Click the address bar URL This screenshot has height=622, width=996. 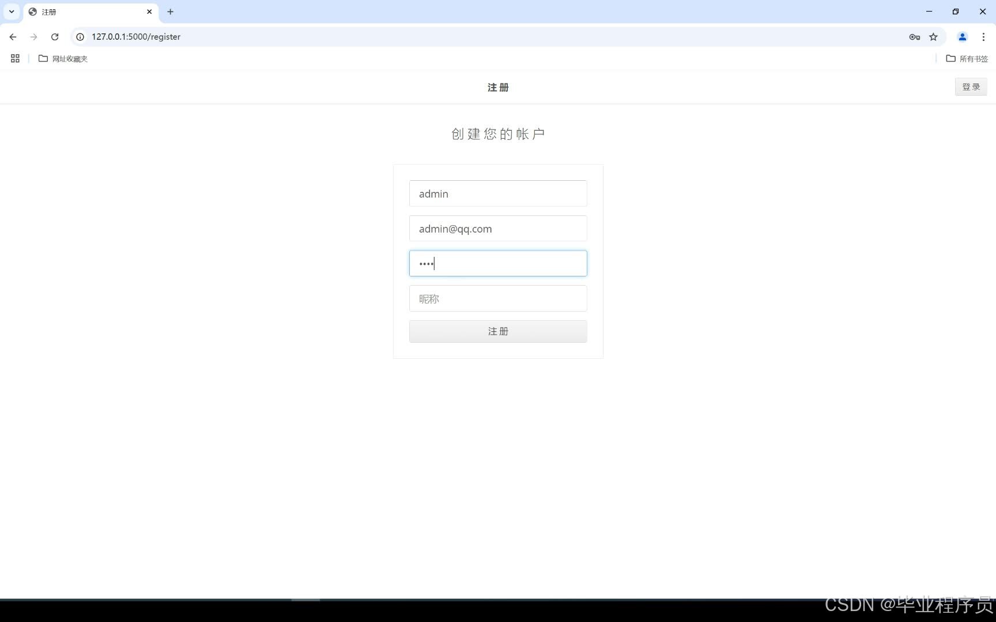tap(136, 37)
